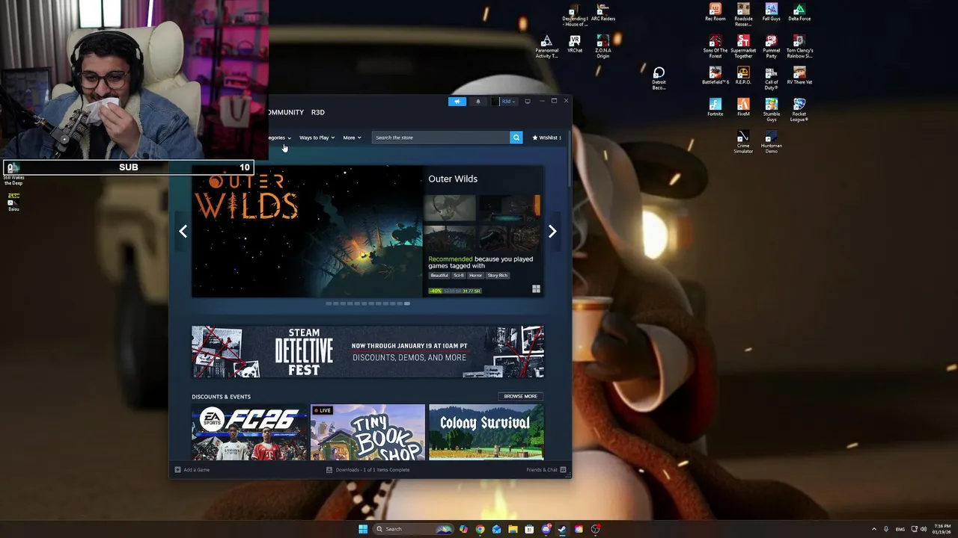Select the Story Rich tag
Screen dimensions: 958x538
(x=498, y=275)
